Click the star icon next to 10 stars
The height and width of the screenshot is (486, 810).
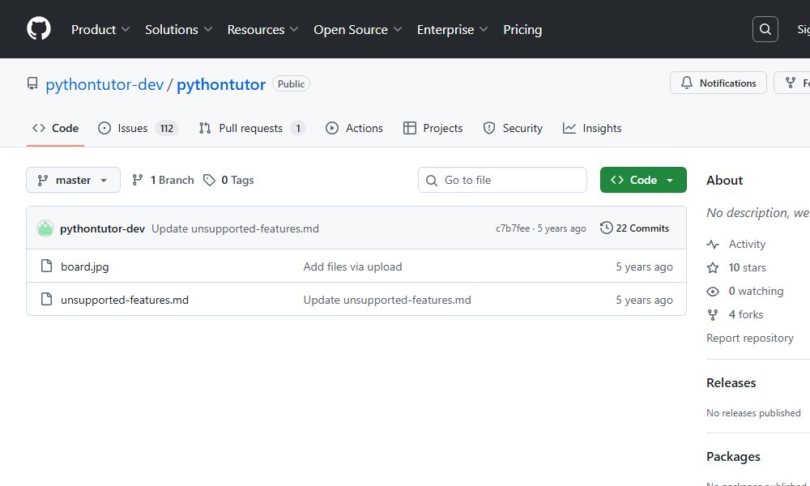click(x=713, y=267)
